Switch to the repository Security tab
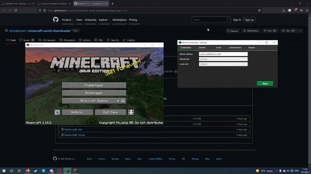 [x=113, y=40]
